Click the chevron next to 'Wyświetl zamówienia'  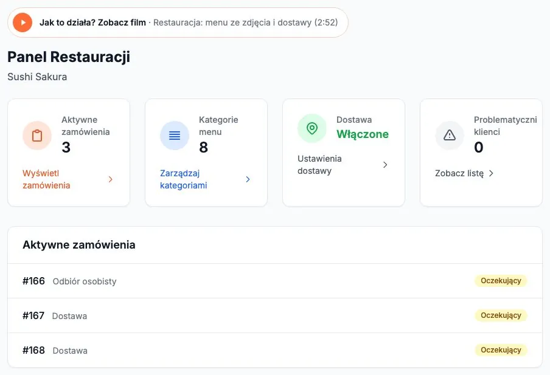(x=111, y=179)
